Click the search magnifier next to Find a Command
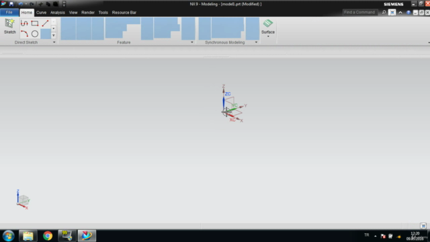The image size is (430, 242). [384, 12]
